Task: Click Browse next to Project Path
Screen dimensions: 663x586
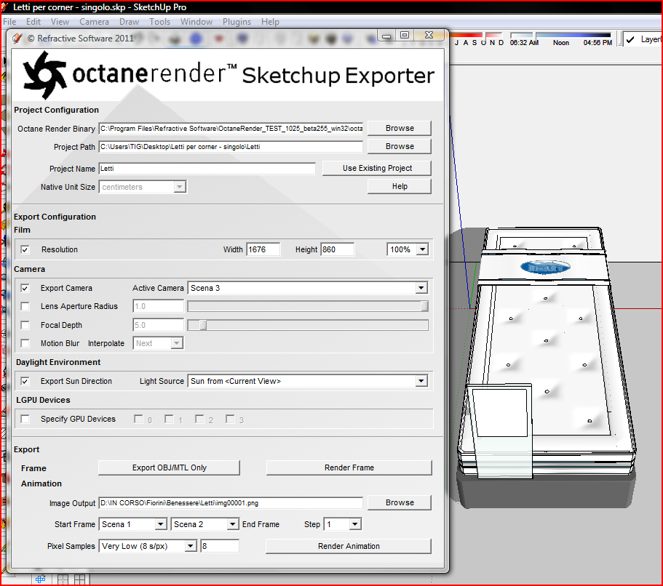Action: click(400, 146)
